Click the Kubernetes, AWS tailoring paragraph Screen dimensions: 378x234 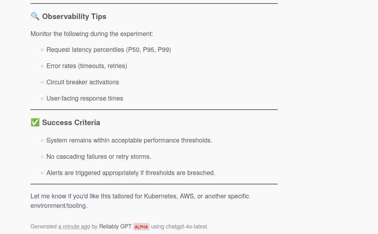pos(140,201)
